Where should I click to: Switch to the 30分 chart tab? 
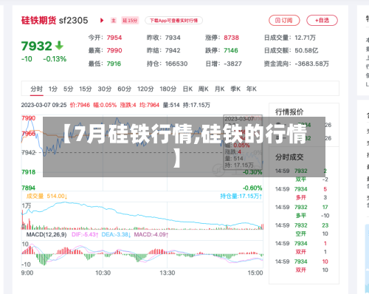tap(105, 89)
